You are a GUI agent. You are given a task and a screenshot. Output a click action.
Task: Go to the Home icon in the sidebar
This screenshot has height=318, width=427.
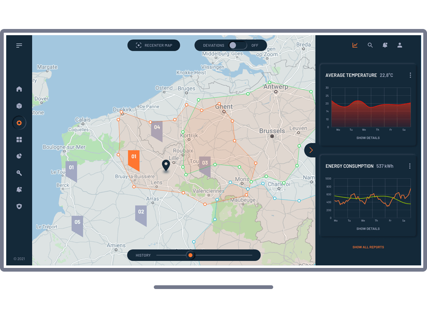click(x=19, y=89)
